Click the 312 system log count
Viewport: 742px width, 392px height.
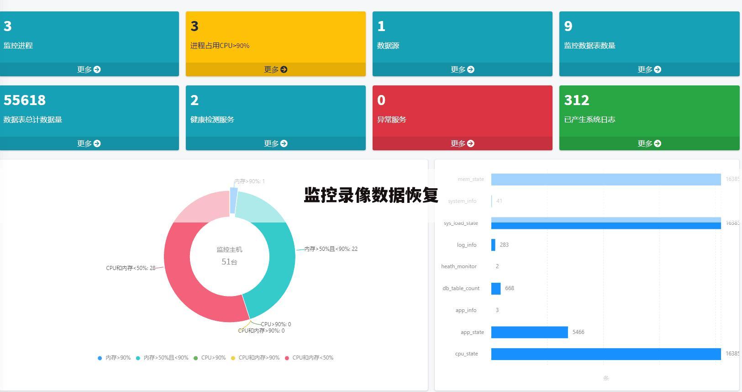[x=577, y=100]
